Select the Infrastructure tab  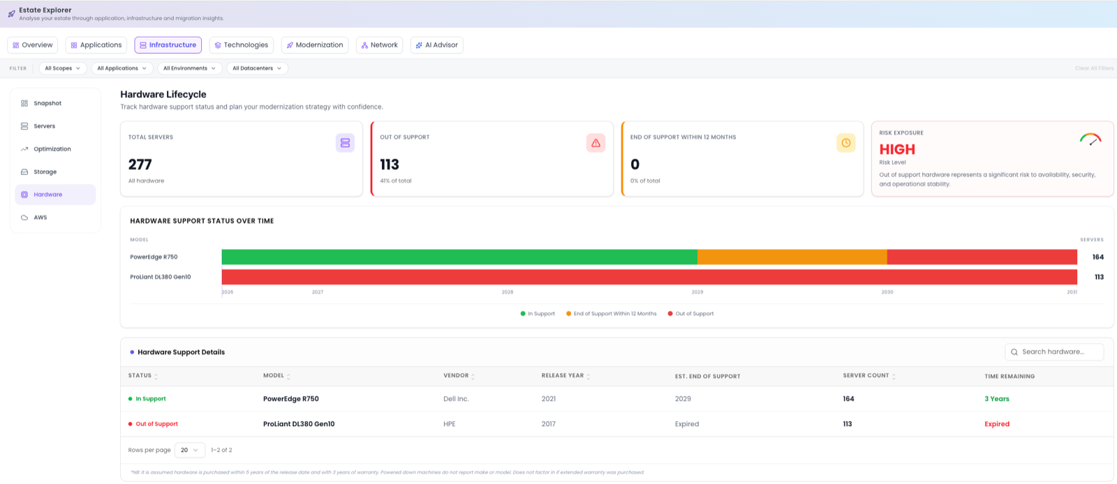tap(168, 45)
